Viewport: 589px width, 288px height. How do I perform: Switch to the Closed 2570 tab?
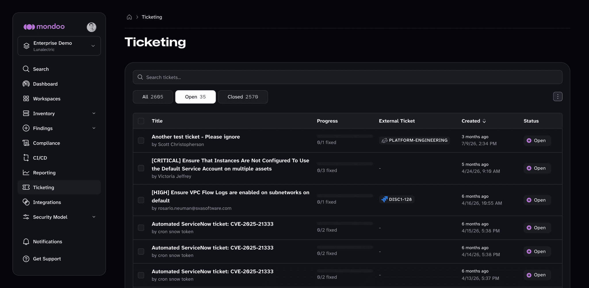pos(243,97)
